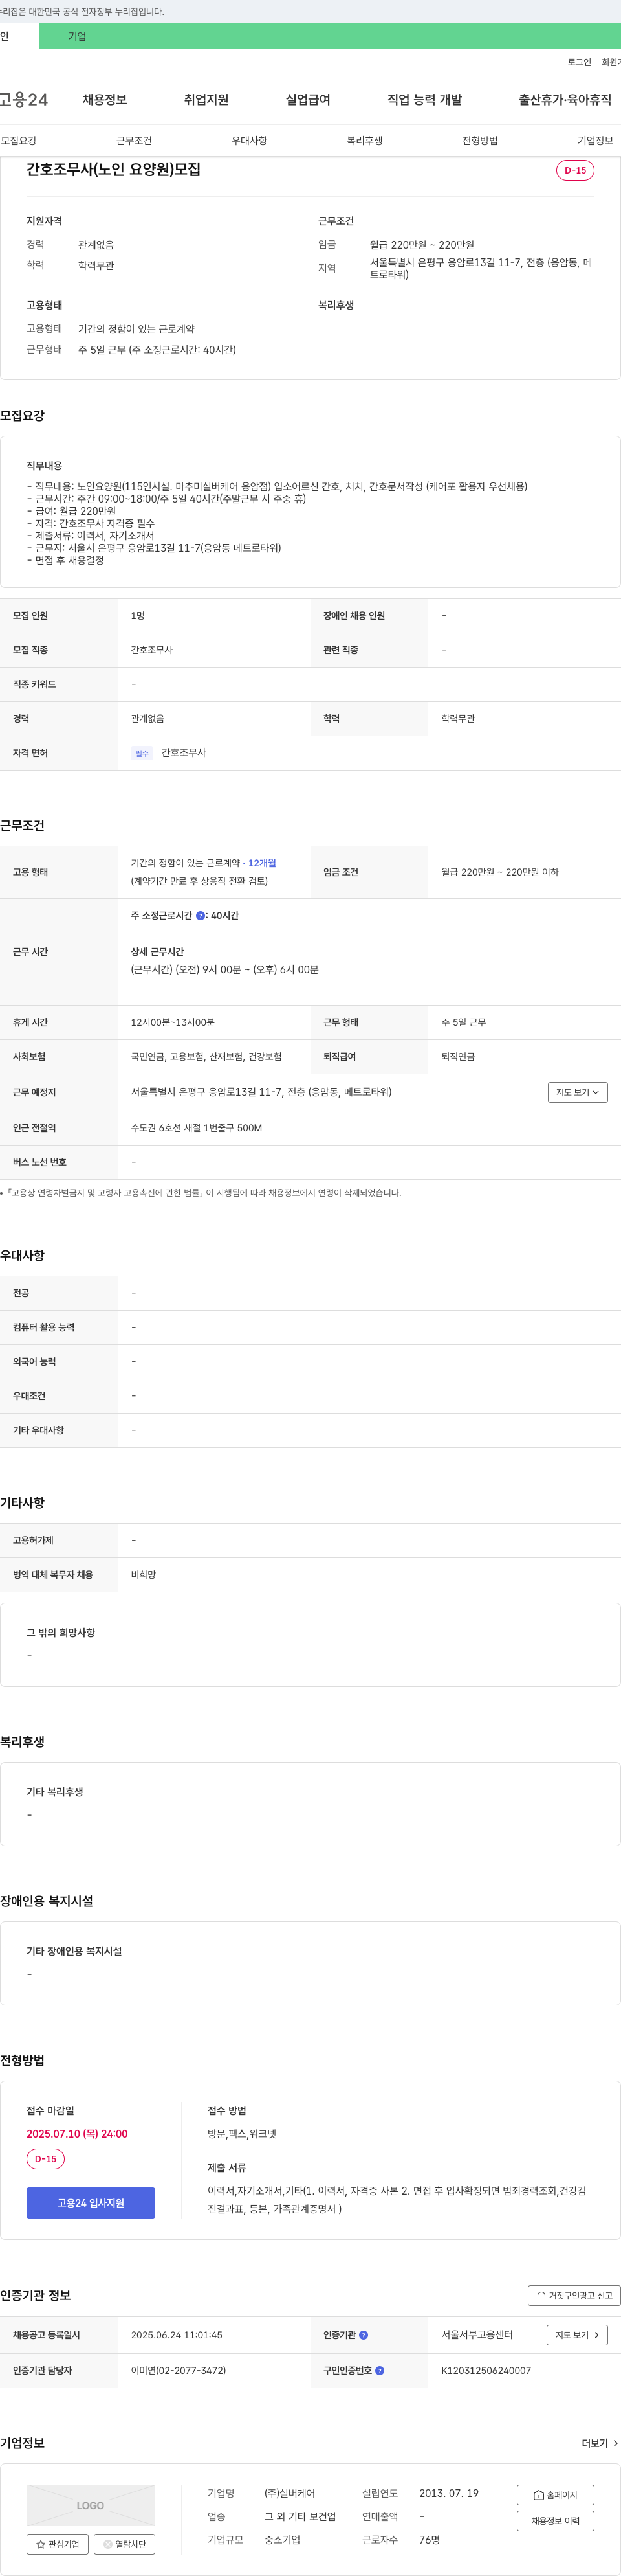
Task: Expand 더보기 in 기업정보 section
Action: [600, 2442]
